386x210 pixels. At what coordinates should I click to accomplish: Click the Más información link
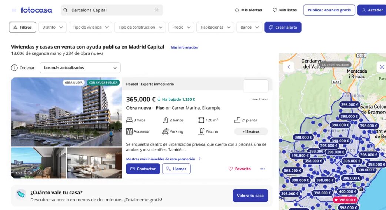184,47
